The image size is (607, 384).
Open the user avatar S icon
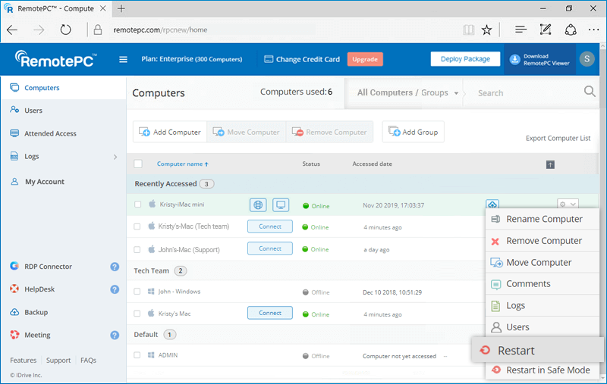click(x=587, y=59)
